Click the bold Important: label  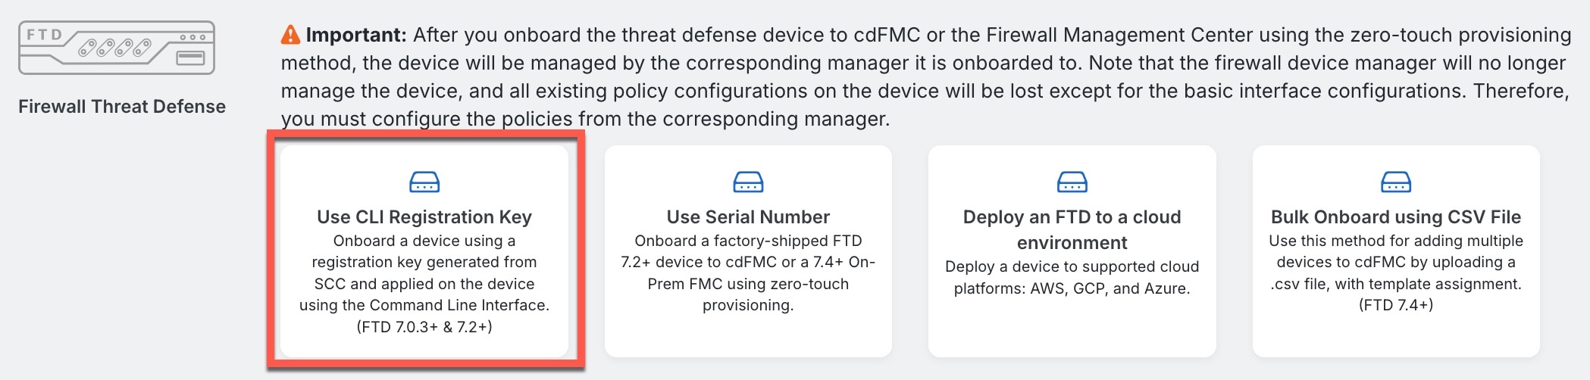(356, 35)
